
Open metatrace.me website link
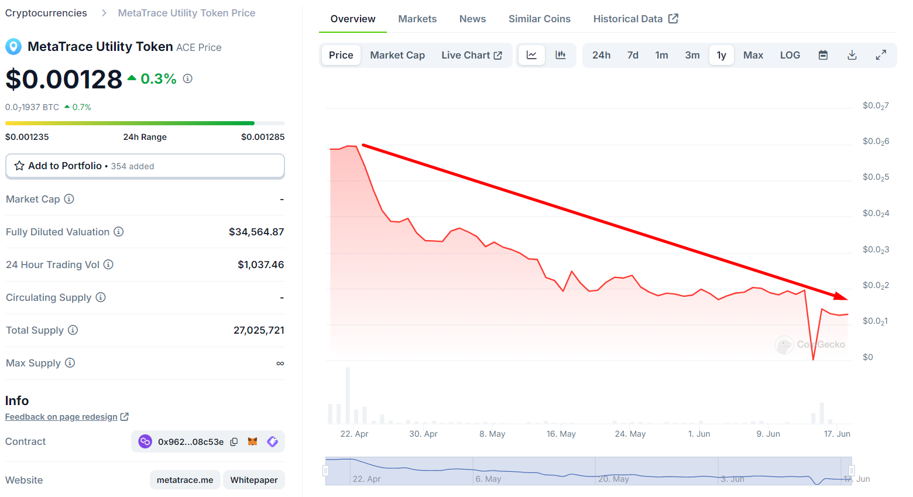(x=185, y=480)
